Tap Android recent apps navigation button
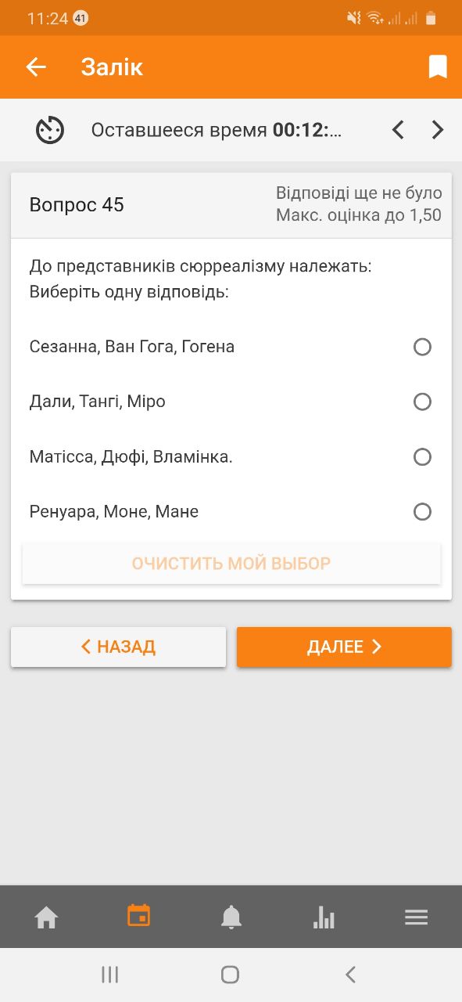 pos(109,975)
